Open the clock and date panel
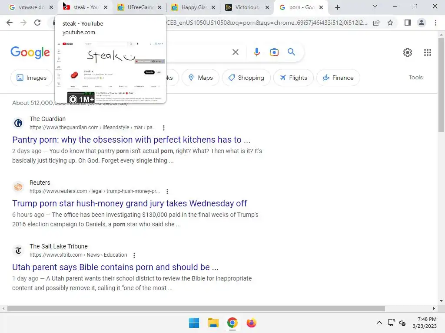 (x=425, y=323)
